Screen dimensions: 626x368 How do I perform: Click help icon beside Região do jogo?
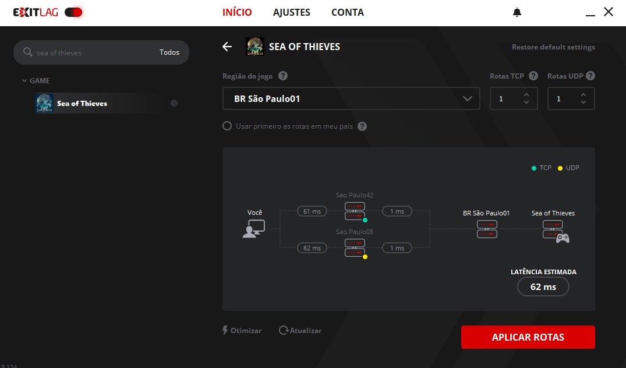[283, 76]
